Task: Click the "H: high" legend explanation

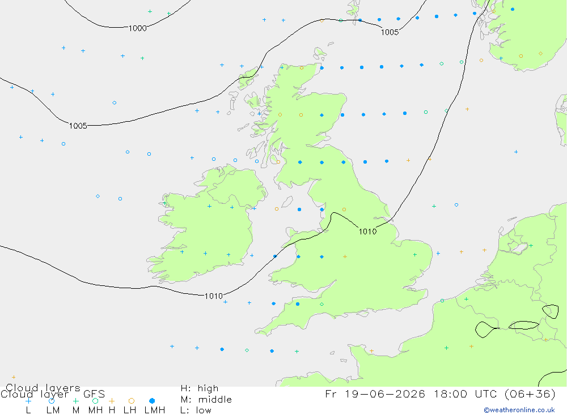Action: tap(200, 388)
